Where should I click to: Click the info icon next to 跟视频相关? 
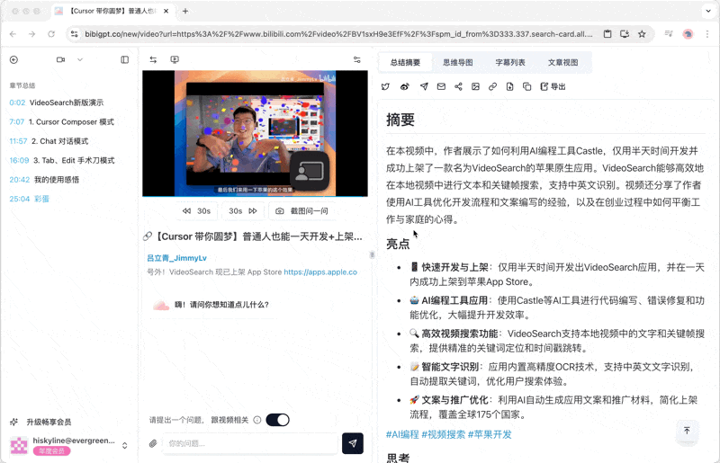pyautogui.click(x=257, y=420)
